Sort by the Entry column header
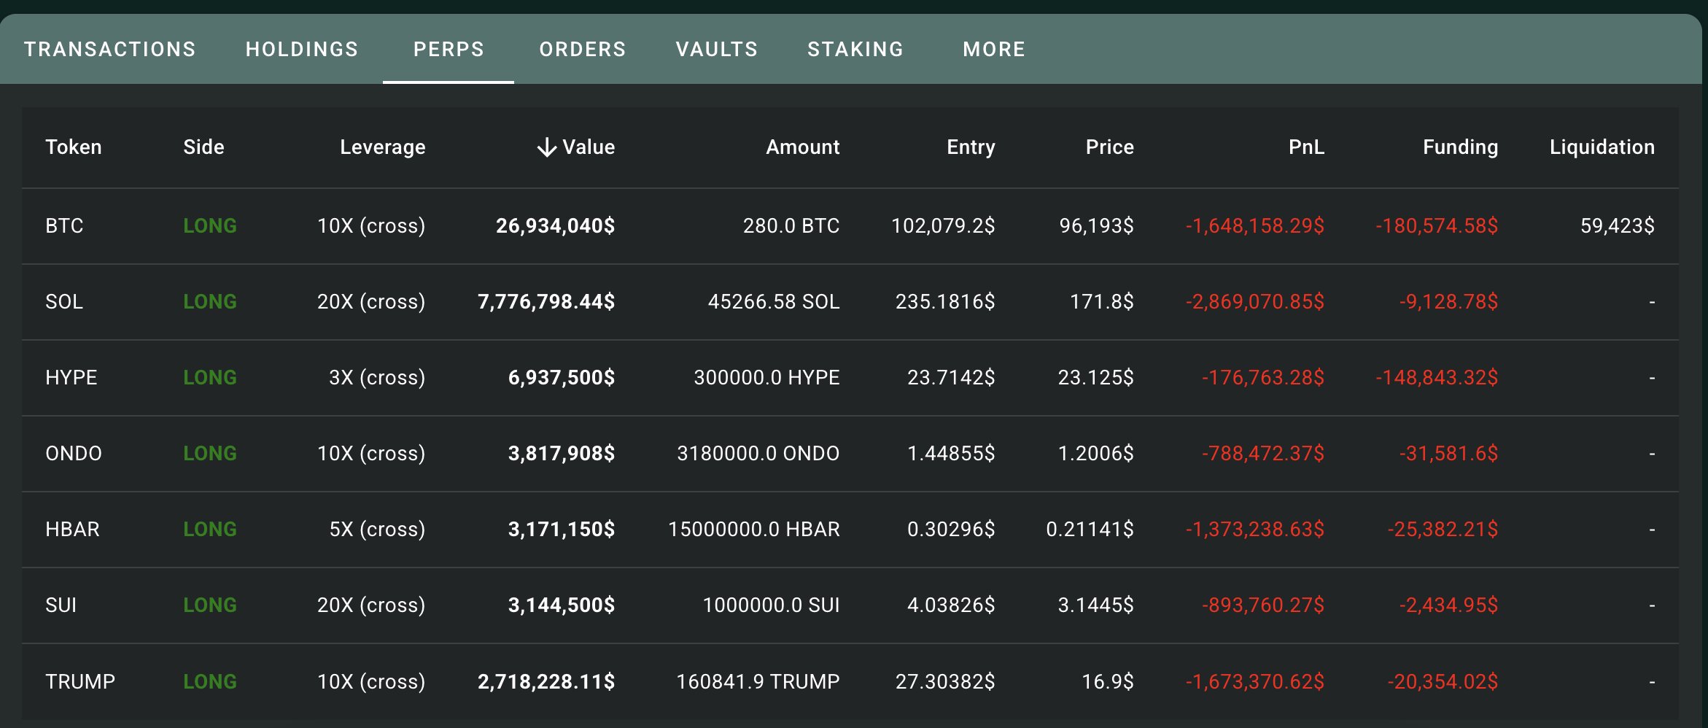Viewport: 1708px width, 728px height. pyautogui.click(x=971, y=147)
